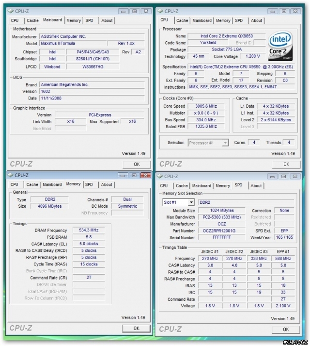
Task: Open Mainboard tab in SPD window
Action: [x=201, y=186]
